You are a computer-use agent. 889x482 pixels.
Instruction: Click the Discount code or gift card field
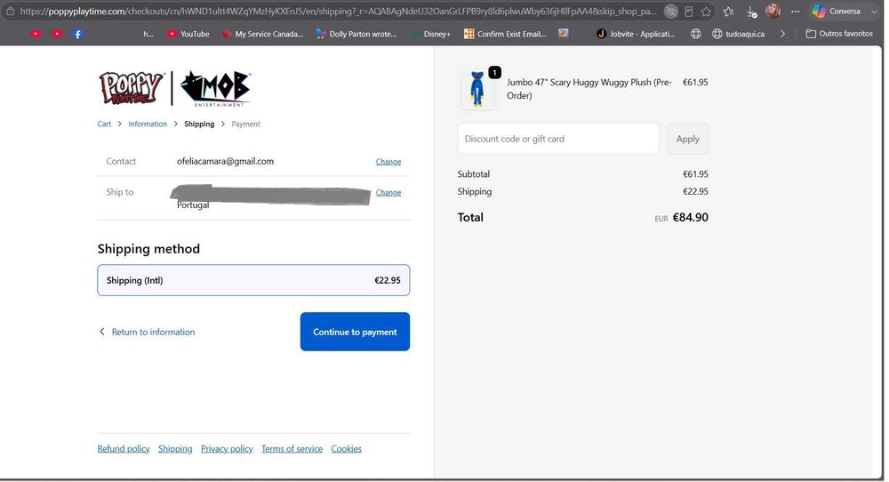558,139
